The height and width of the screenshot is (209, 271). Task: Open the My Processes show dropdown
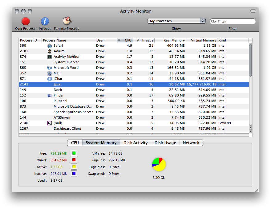(176, 21)
